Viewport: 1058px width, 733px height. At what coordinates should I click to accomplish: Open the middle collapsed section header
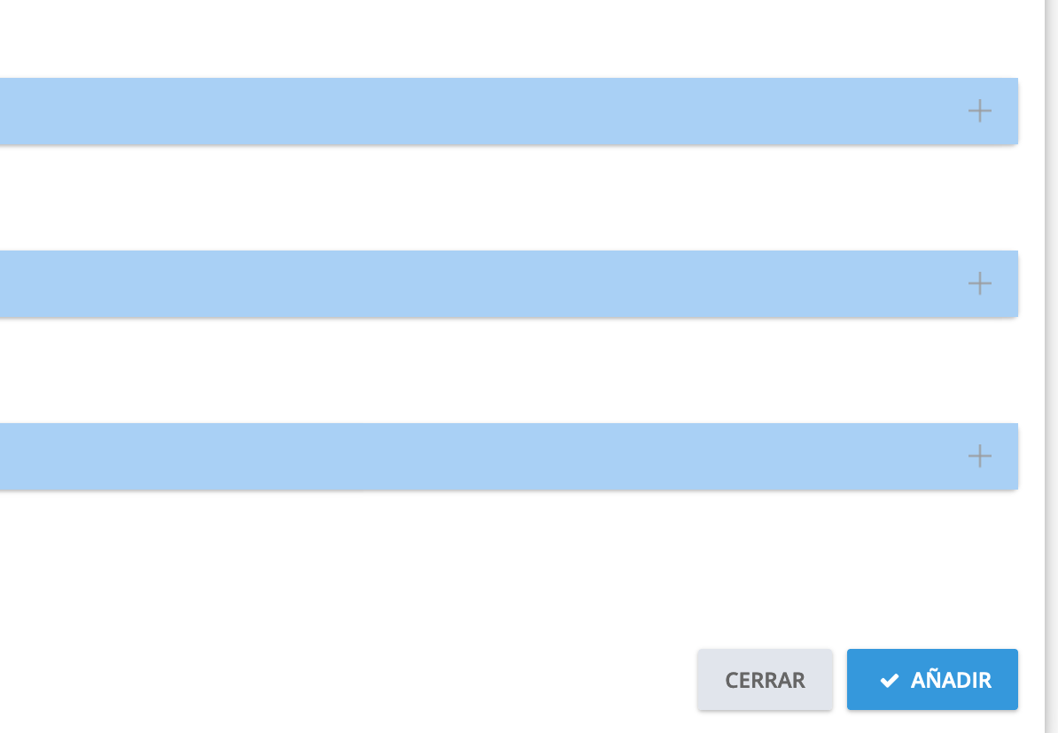354,283
